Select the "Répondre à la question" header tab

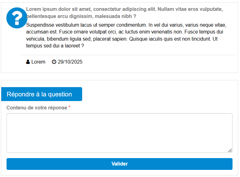pos(41,94)
